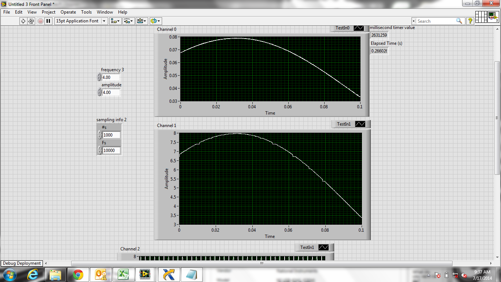The height and width of the screenshot is (282, 501).
Task: Click inside the Search field
Action: click(436, 21)
